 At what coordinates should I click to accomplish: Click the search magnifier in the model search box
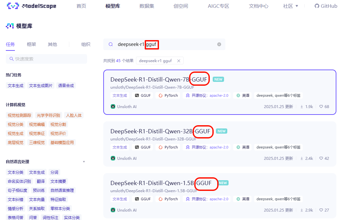click(x=111, y=44)
